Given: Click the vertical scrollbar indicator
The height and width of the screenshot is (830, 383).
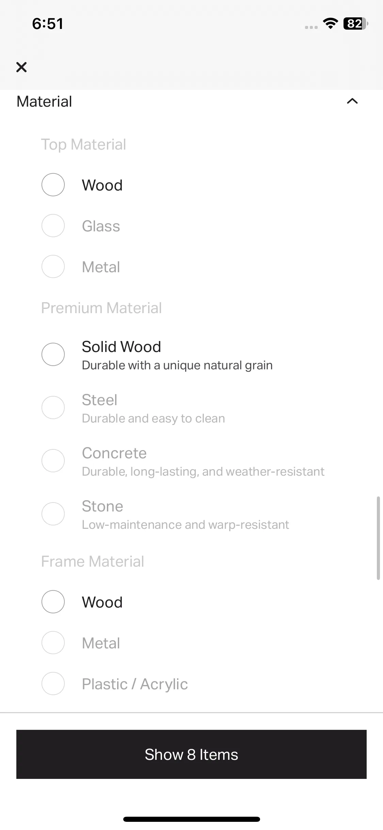Looking at the screenshot, I should coord(378,538).
